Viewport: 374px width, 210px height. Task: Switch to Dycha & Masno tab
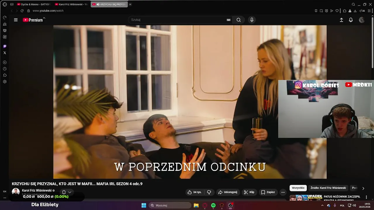(34, 4)
